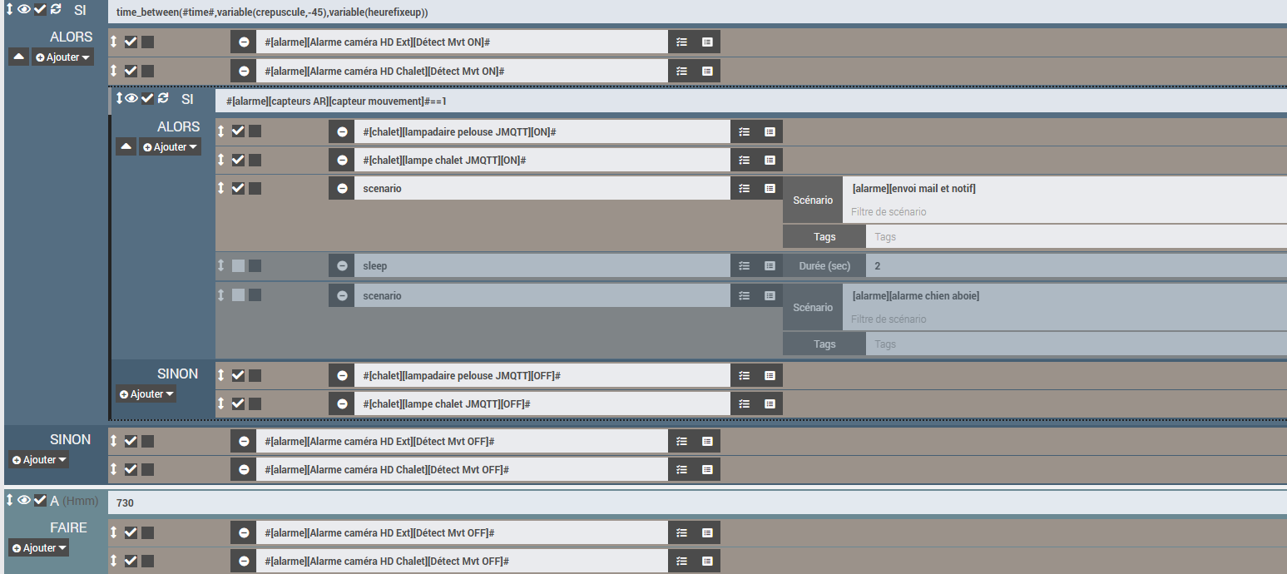Open command picker for lampe chalet JMQTT OFF
Viewport: 1287px width, 574px height.
(x=770, y=403)
